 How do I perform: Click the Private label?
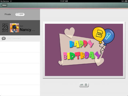pyautogui.click(x=8, y=14)
